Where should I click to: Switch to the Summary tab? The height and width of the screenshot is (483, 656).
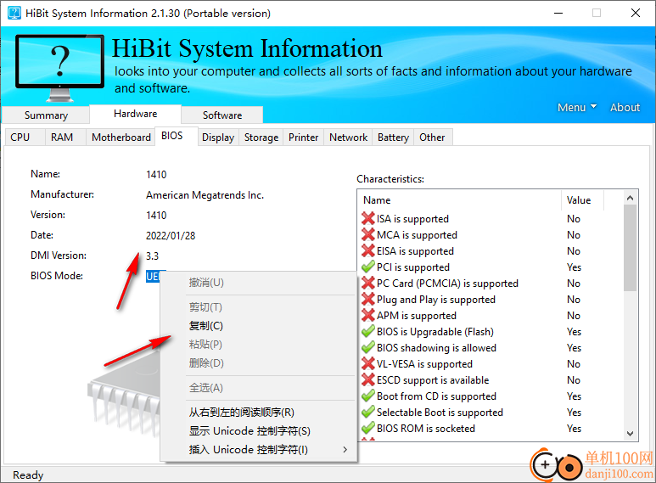[46, 115]
